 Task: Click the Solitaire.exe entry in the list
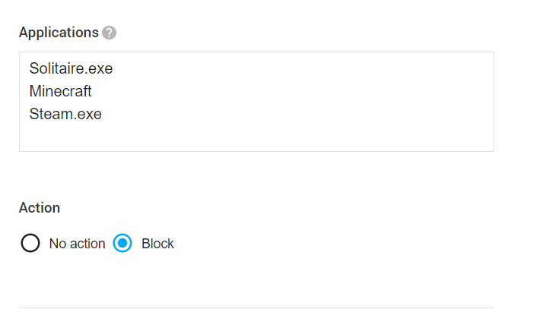(x=71, y=68)
